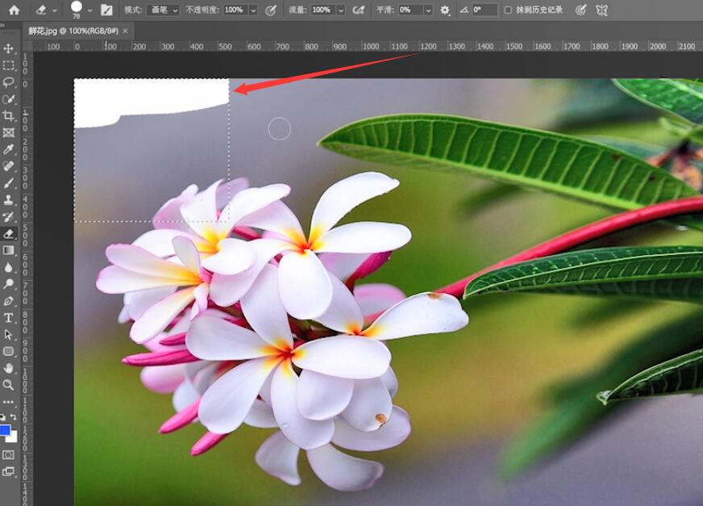Select the Hand tool
Viewport: 703px width, 506px height.
coord(9,368)
